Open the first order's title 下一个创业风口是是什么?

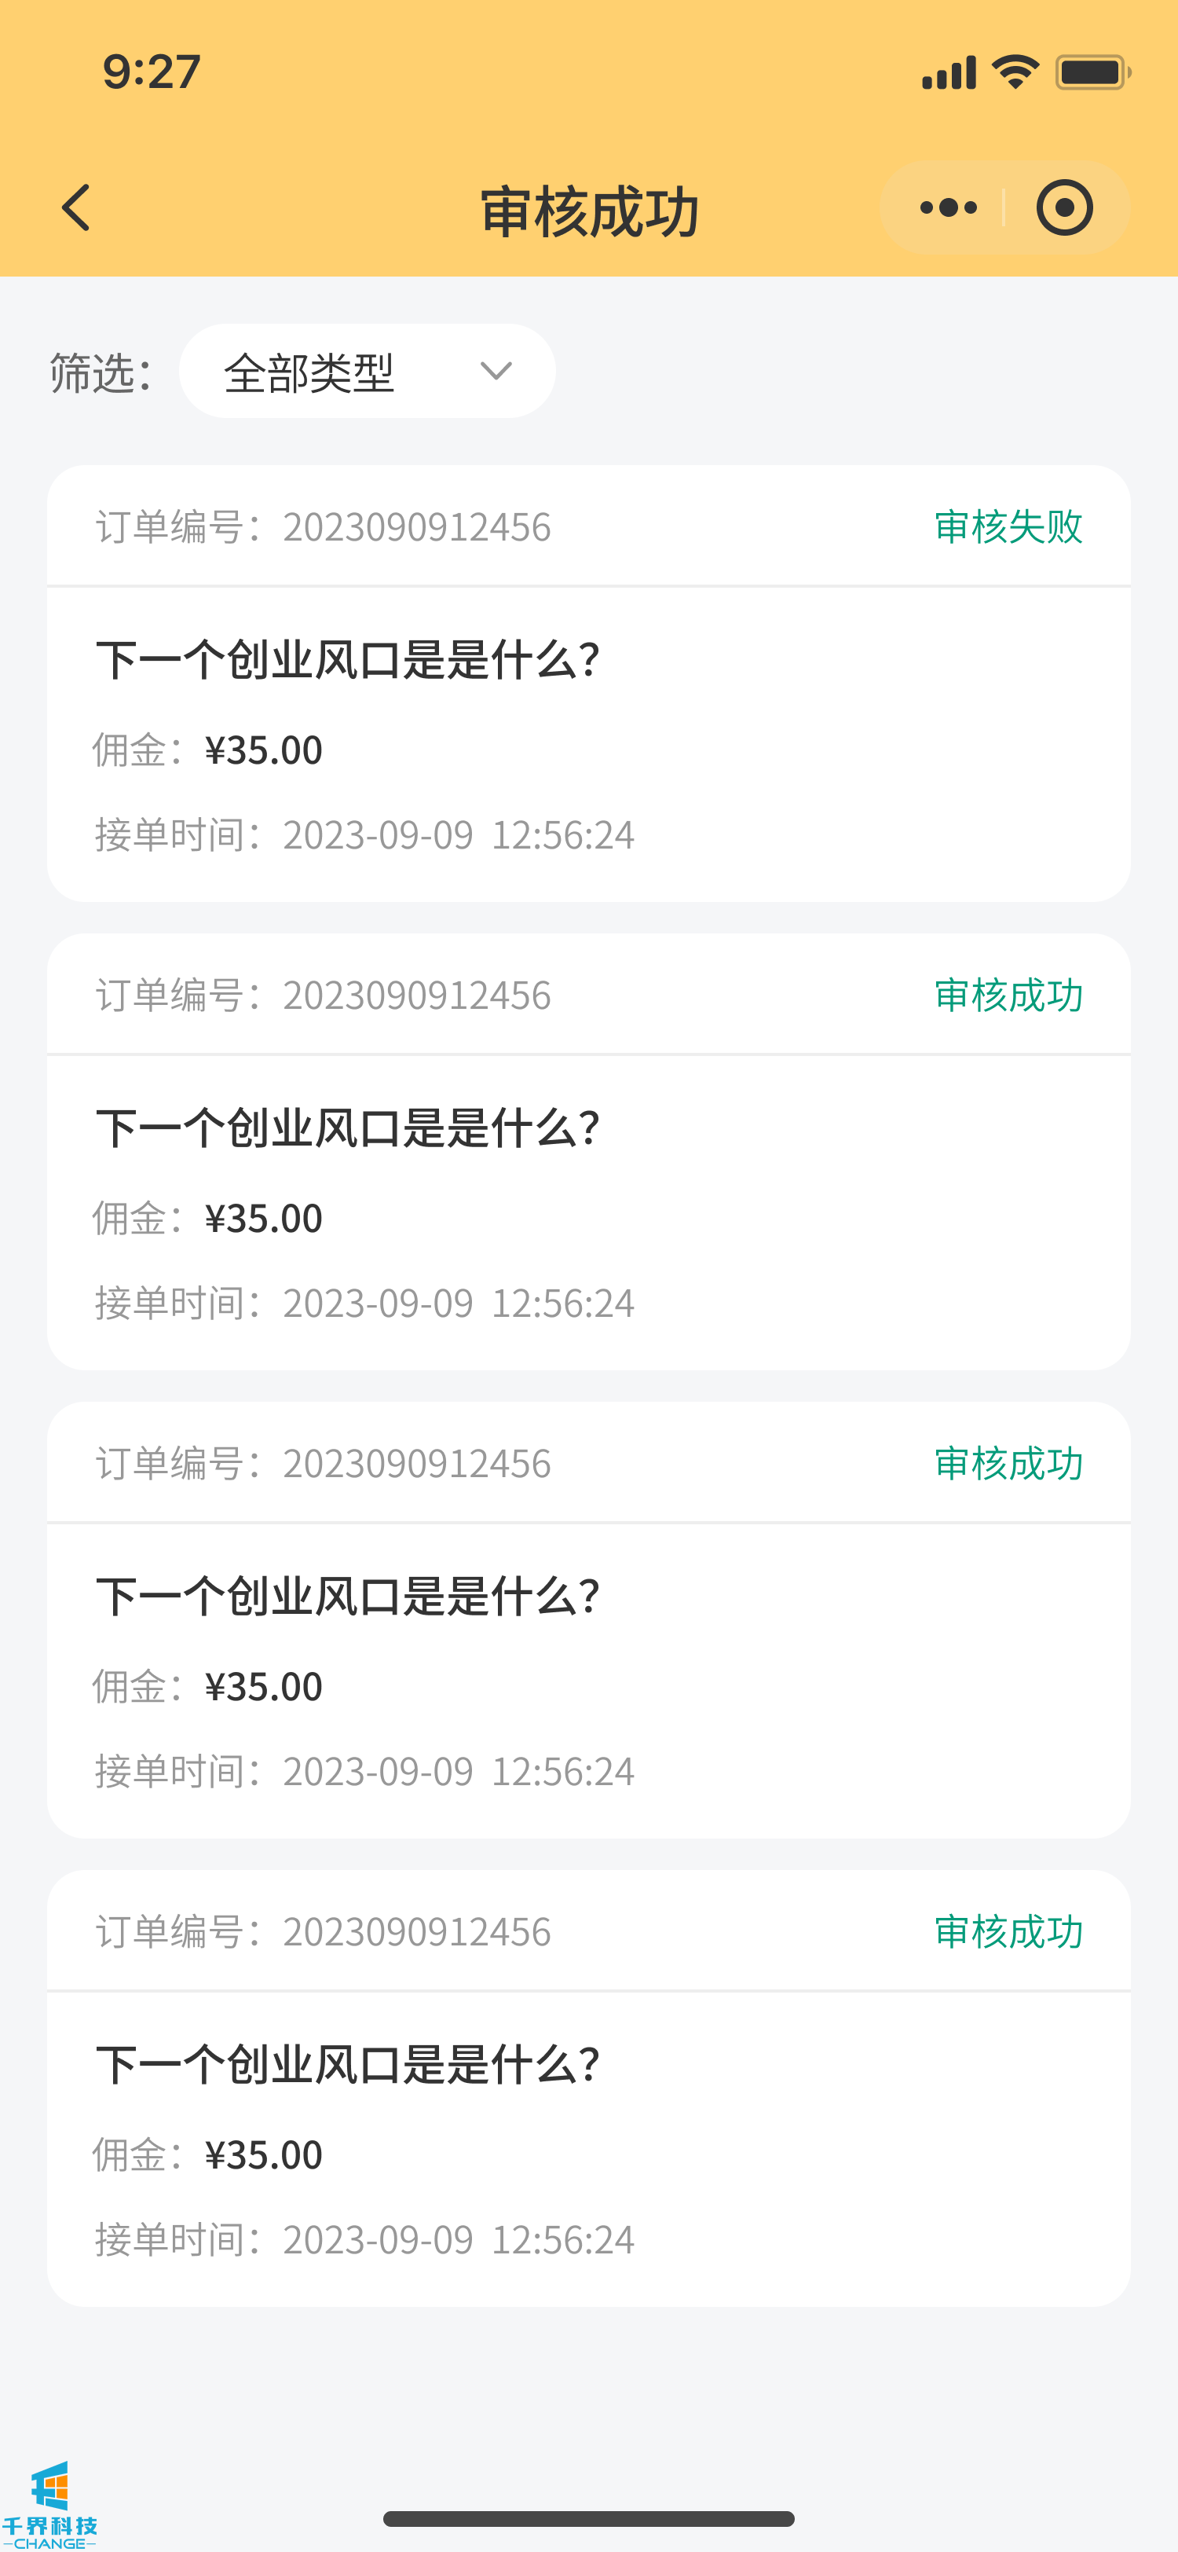click(347, 660)
